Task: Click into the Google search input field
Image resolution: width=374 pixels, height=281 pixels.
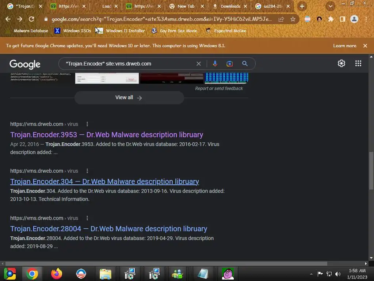Action: point(129,64)
